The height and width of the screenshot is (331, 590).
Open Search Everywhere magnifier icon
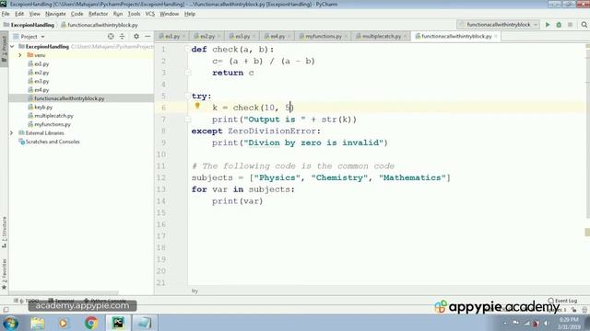584,25
